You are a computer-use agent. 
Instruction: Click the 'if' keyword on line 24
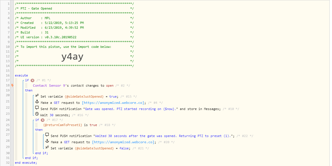(x=37, y=120)
